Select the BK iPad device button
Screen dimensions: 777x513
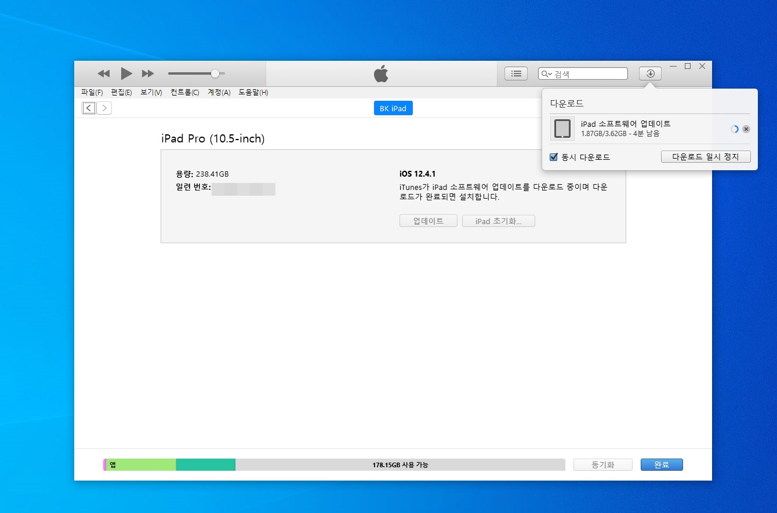pos(393,108)
